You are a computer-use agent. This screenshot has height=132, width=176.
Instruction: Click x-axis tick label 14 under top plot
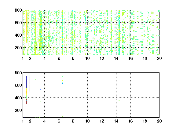[116, 58]
